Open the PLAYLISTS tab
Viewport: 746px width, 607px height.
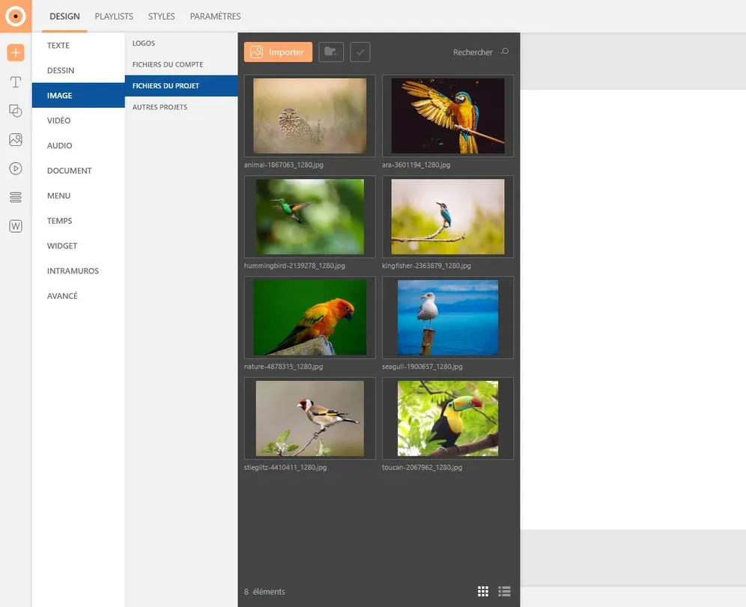[x=114, y=16]
